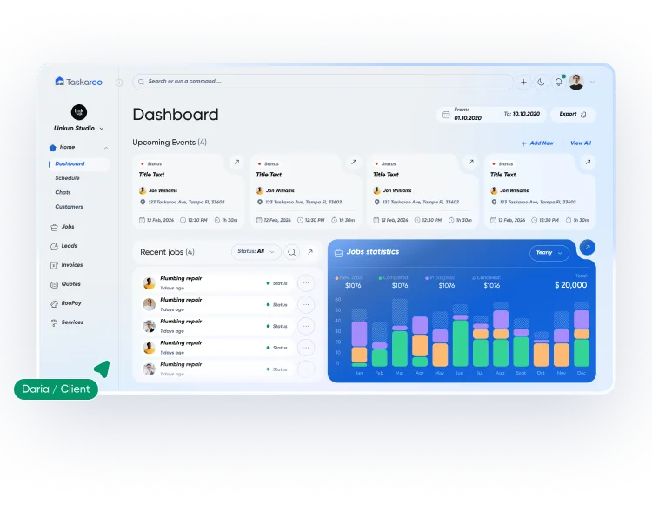Open notifications with the bell icon

click(x=559, y=83)
